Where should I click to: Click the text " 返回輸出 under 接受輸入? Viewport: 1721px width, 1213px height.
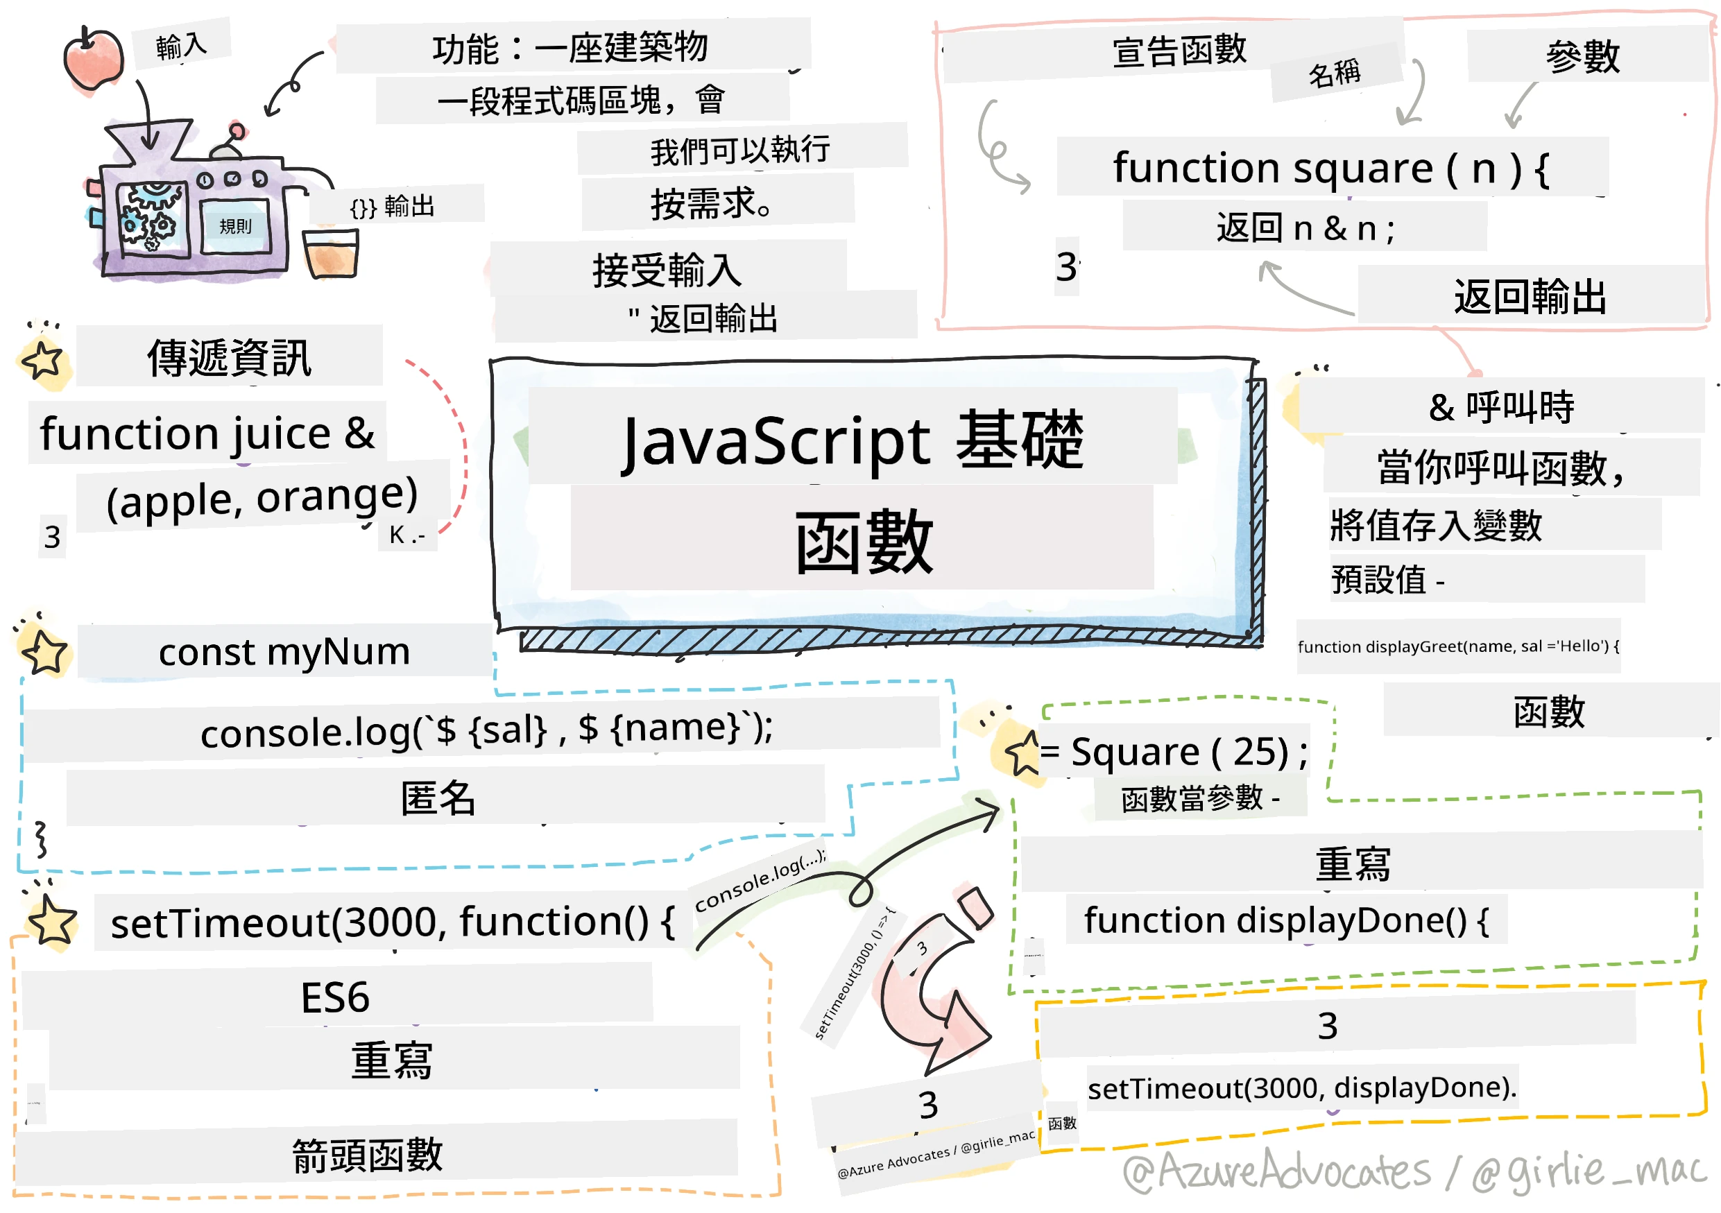[703, 318]
